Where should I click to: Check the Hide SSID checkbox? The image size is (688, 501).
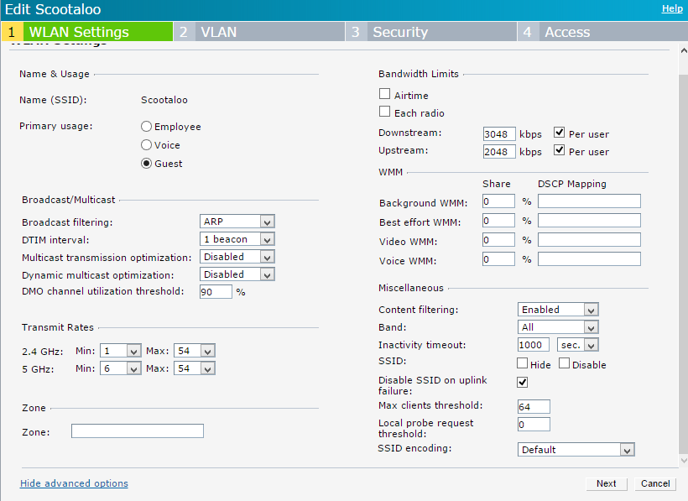tap(522, 363)
